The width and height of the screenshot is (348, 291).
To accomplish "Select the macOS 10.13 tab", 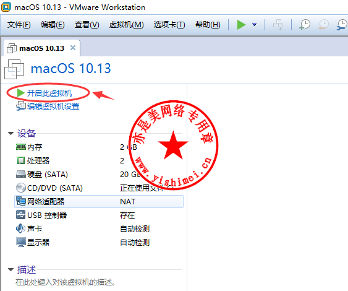I will 42,48.
